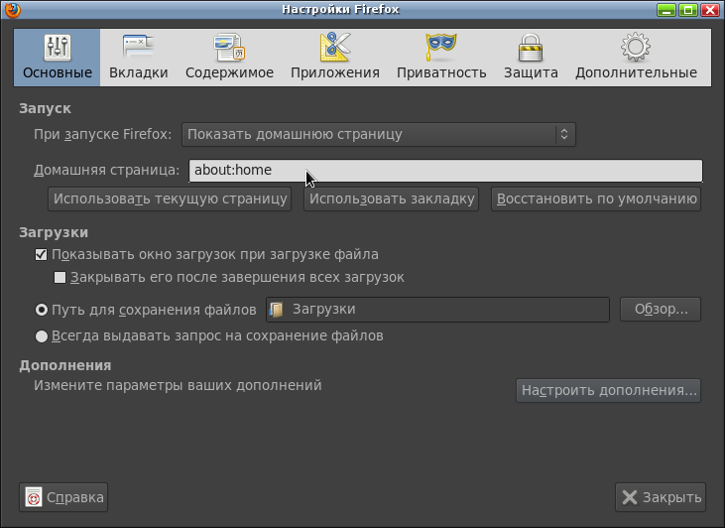Open the Приватность mask icon

(441, 48)
